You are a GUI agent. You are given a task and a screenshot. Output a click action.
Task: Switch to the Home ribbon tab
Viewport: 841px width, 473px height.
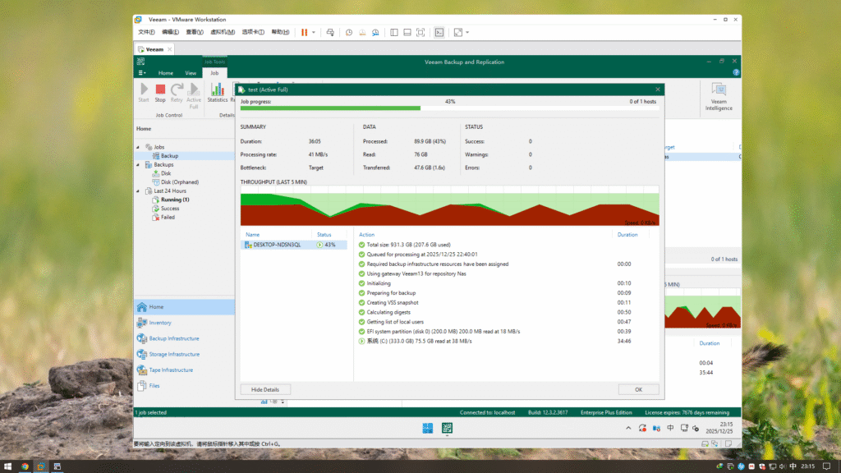(x=166, y=72)
